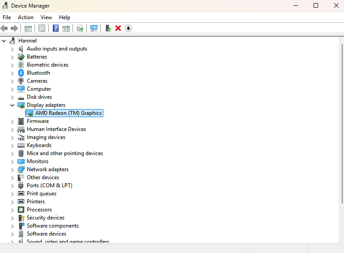Click the Printers category icon
Image resolution: width=344 pixels, height=253 pixels.
[x=21, y=202]
